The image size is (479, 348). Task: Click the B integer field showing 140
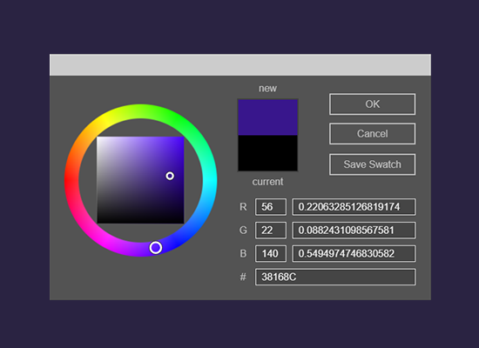click(x=271, y=254)
